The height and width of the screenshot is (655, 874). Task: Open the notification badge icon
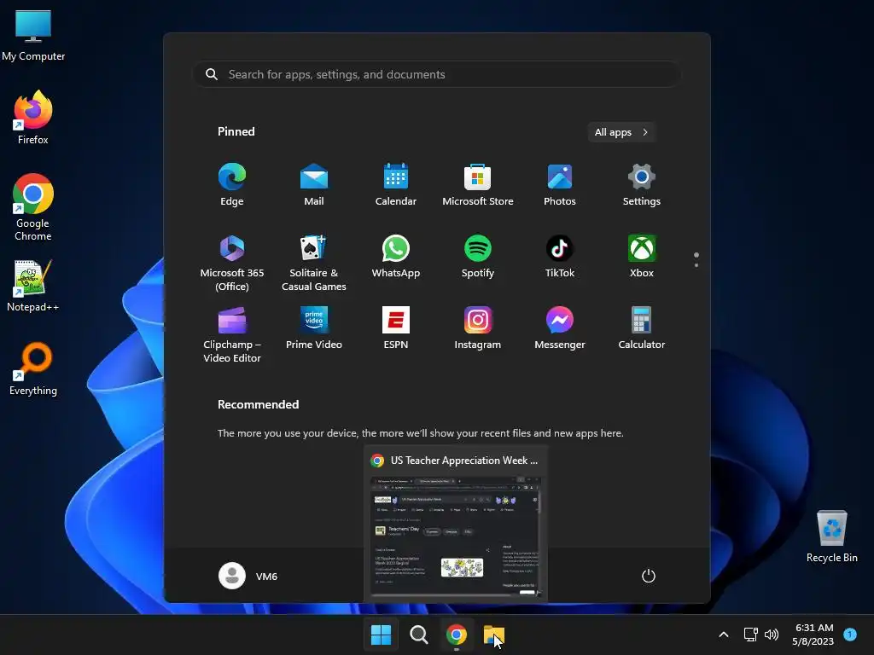tap(850, 635)
